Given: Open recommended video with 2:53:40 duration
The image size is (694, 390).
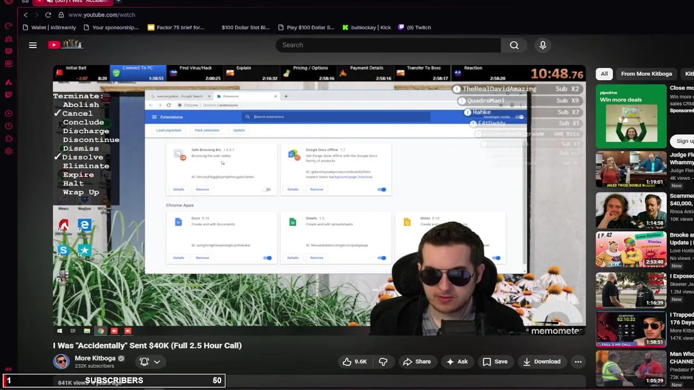Looking at the screenshot, I should point(631,250).
